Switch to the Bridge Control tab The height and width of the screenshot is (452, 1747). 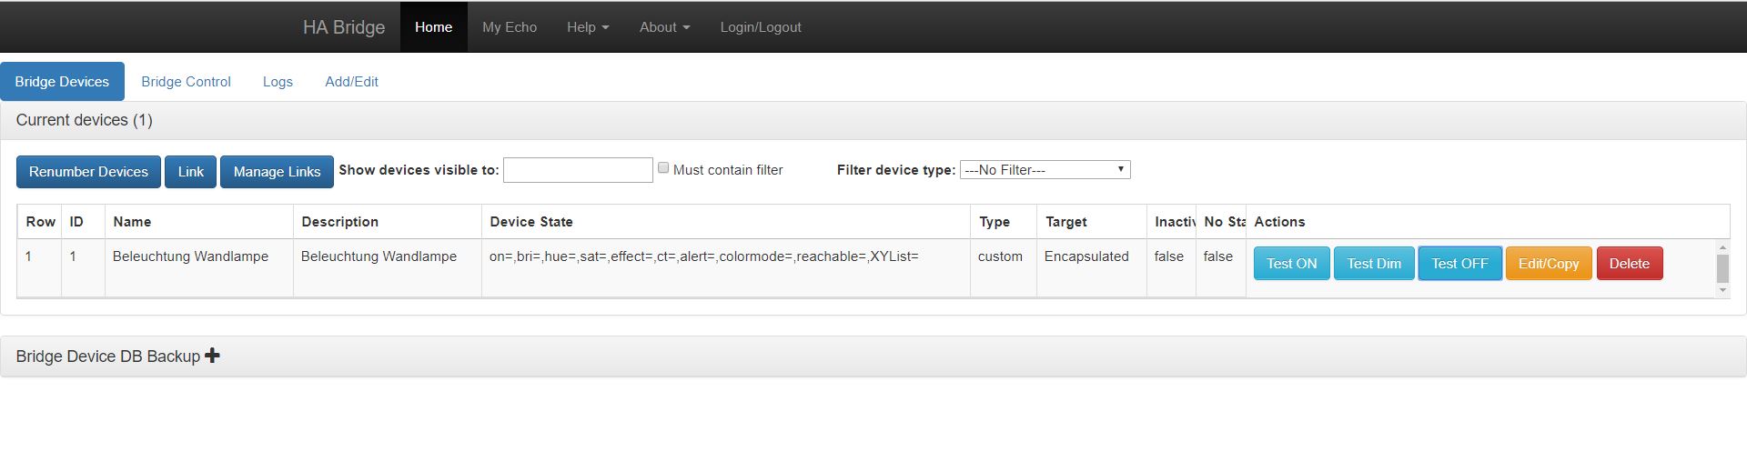(186, 82)
